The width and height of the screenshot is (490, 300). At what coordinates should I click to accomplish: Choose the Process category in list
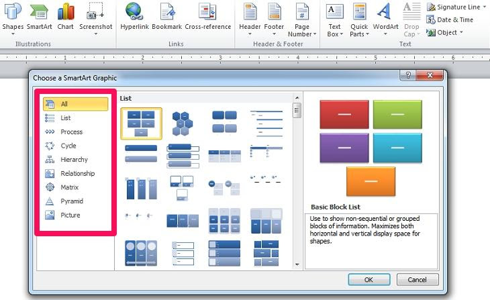click(x=71, y=132)
